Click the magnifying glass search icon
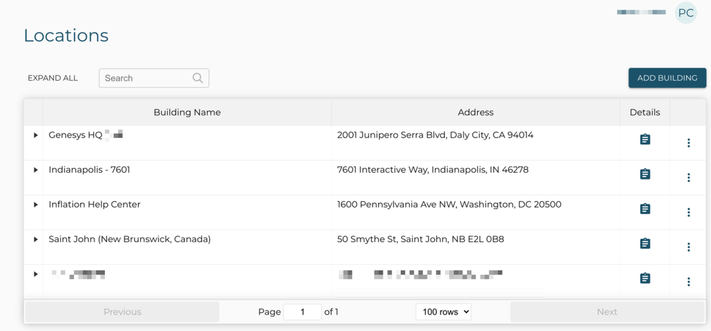The image size is (711, 331). (198, 78)
